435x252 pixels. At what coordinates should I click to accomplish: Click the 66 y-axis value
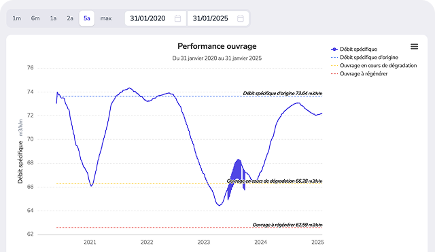(30, 187)
